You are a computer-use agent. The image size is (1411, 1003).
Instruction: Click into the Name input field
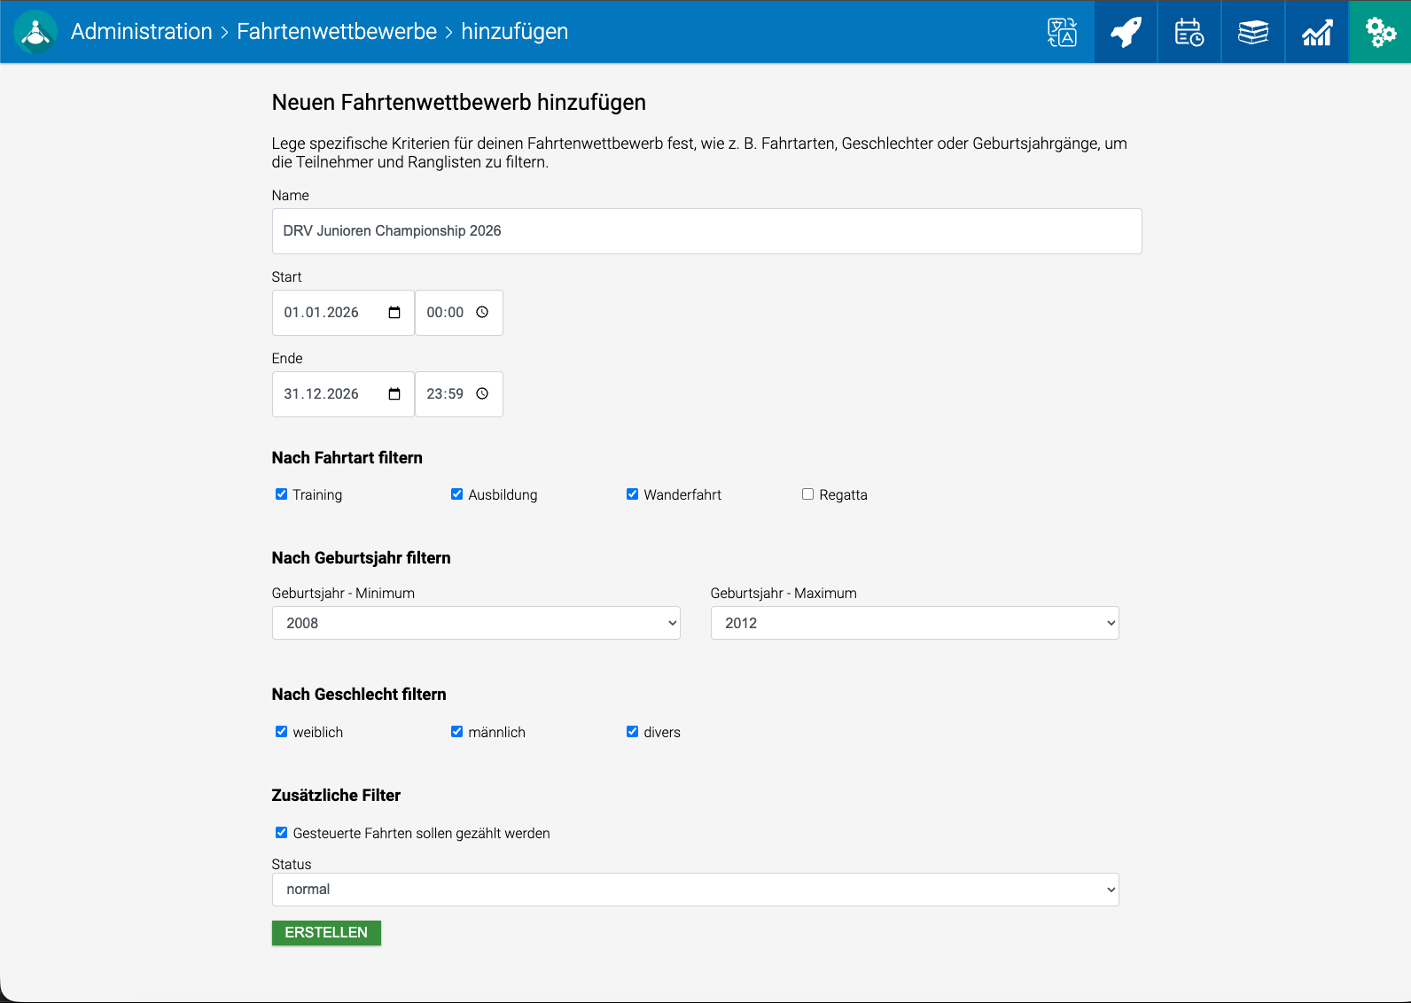coord(706,231)
